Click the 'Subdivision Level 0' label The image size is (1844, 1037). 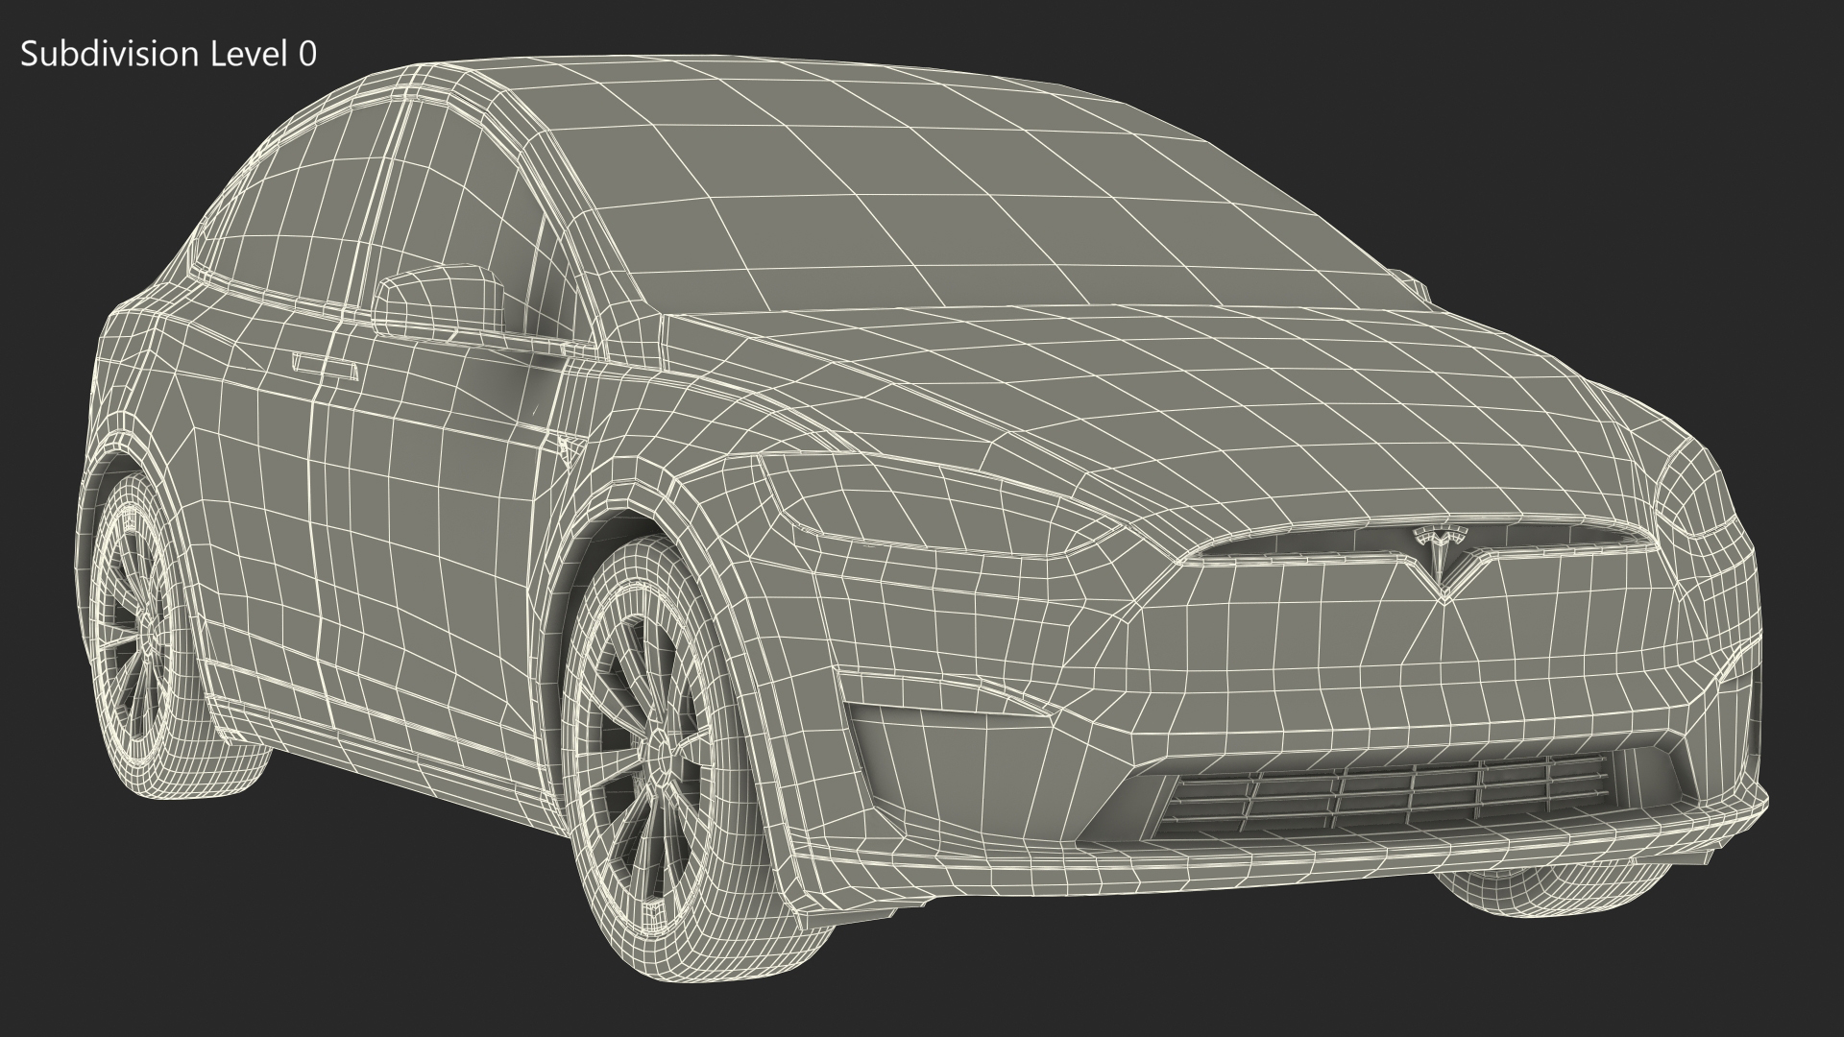coord(168,55)
